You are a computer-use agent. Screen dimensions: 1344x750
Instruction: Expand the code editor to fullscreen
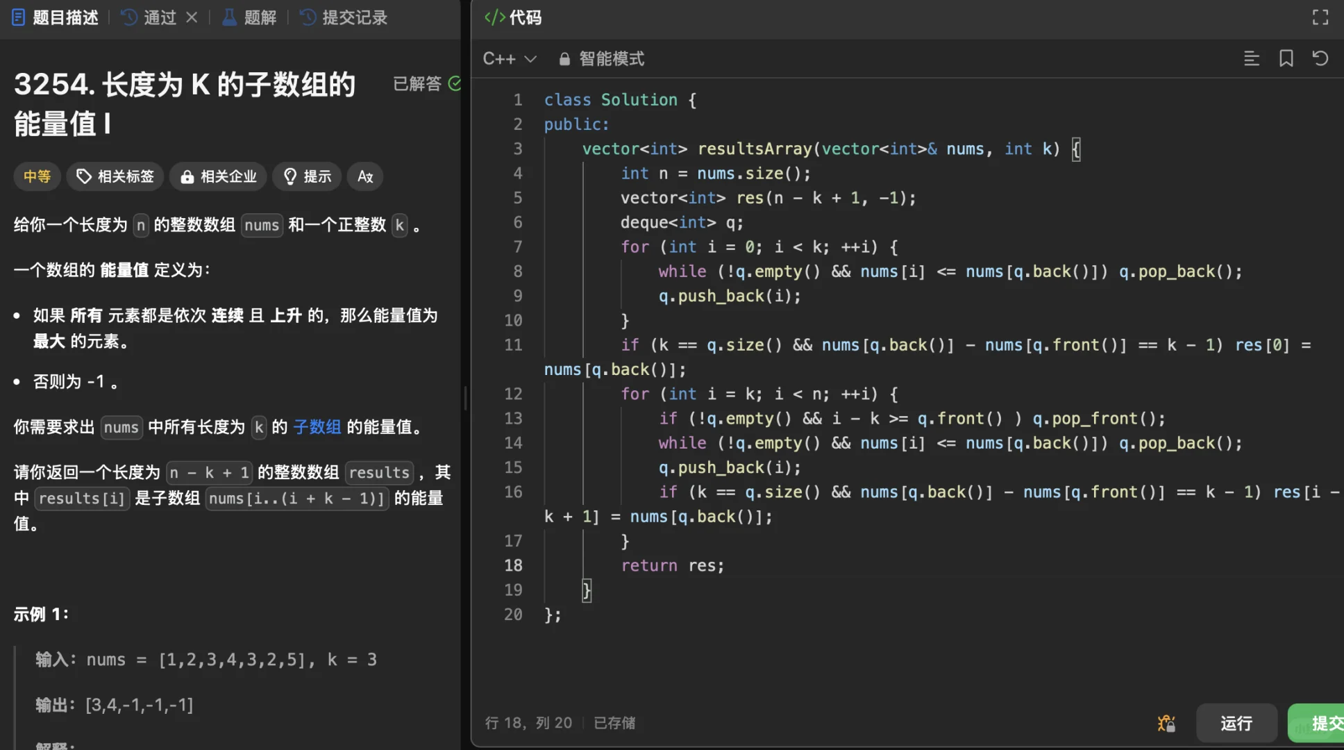click(x=1320, y=17)
